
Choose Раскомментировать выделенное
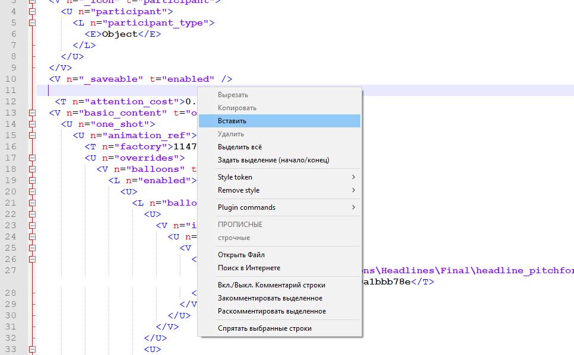coord(271,311)
